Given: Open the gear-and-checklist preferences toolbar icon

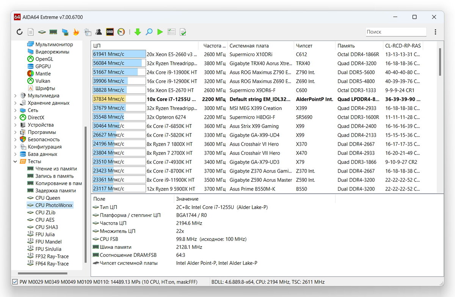Looking at the screenshot, I should 88,32.
